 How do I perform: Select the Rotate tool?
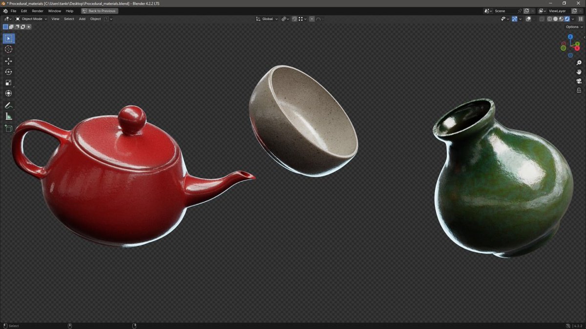pyautogui.click(x=8, y=72)
